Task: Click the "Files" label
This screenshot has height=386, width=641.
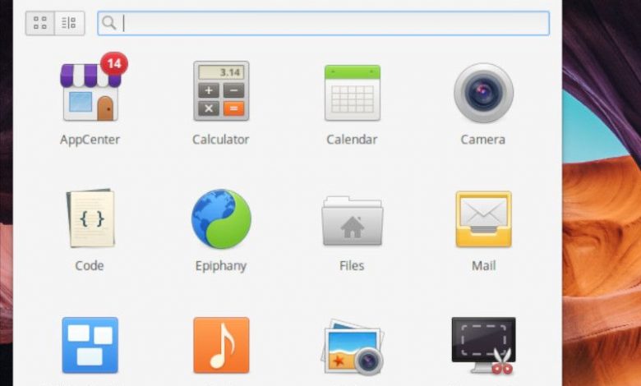Action: coord(352,266)
